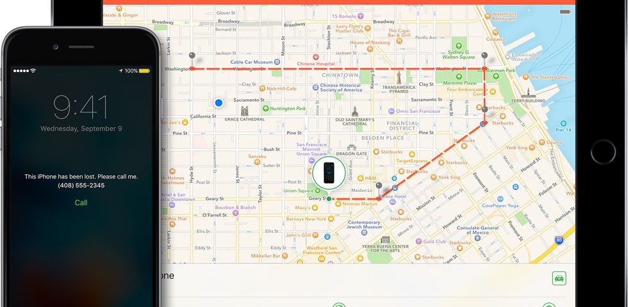The width and height of the screenshot is (628, 307).
Task: Tap the iPhone device pin on map
Action: pos(329,171)
